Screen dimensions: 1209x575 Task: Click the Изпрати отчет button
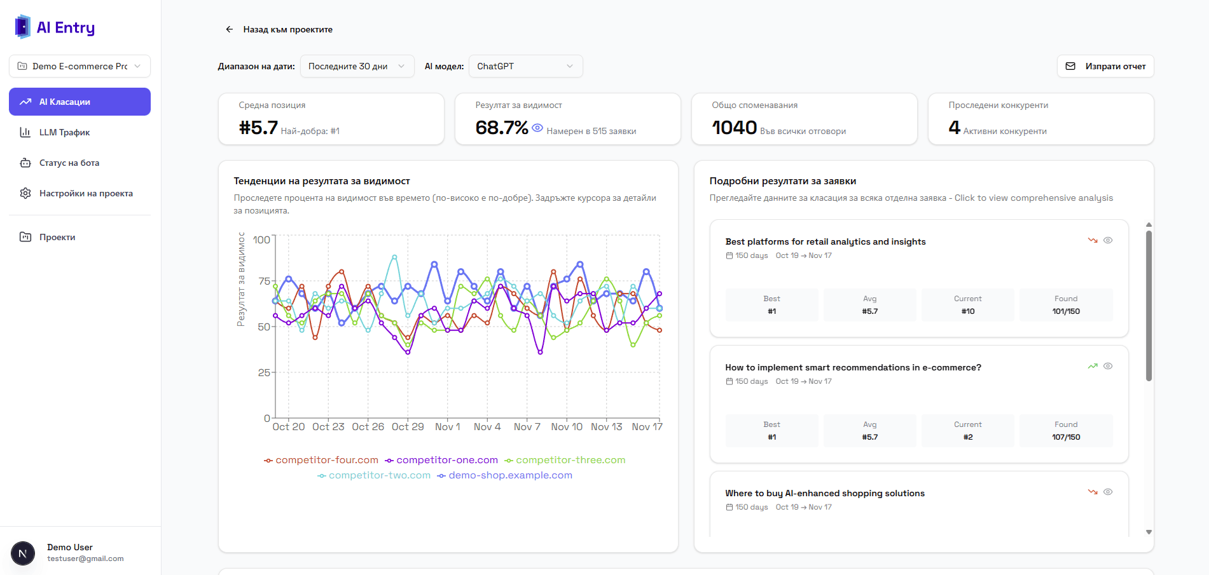(1105, 65)
